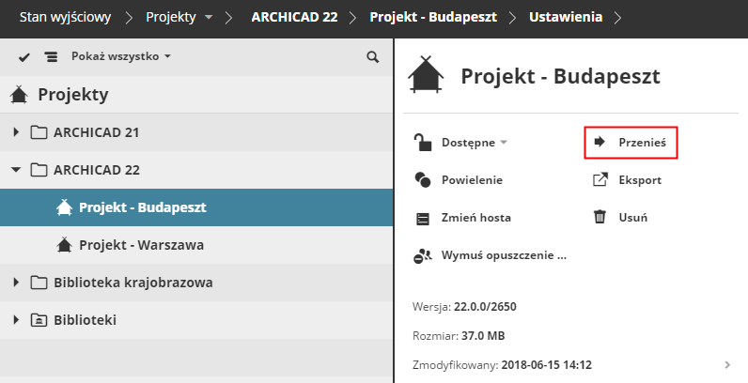Viewport: 748px width, 383px height.
Task: Click the Eksport external arrow icon
Action: [x=600, y=179]
